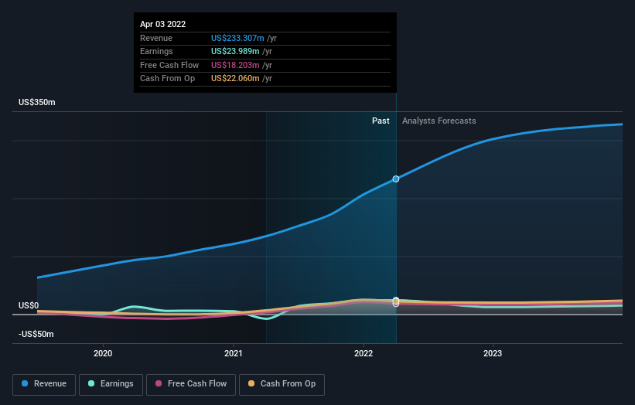Click the pink Free Cash Flow legend dot
Screen dimensions: 635x405
tap(159, 383)
